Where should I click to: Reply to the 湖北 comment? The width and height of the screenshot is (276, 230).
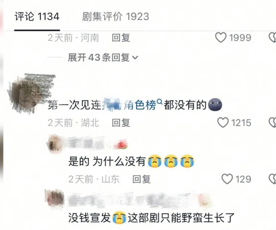(x=121, y=123)
